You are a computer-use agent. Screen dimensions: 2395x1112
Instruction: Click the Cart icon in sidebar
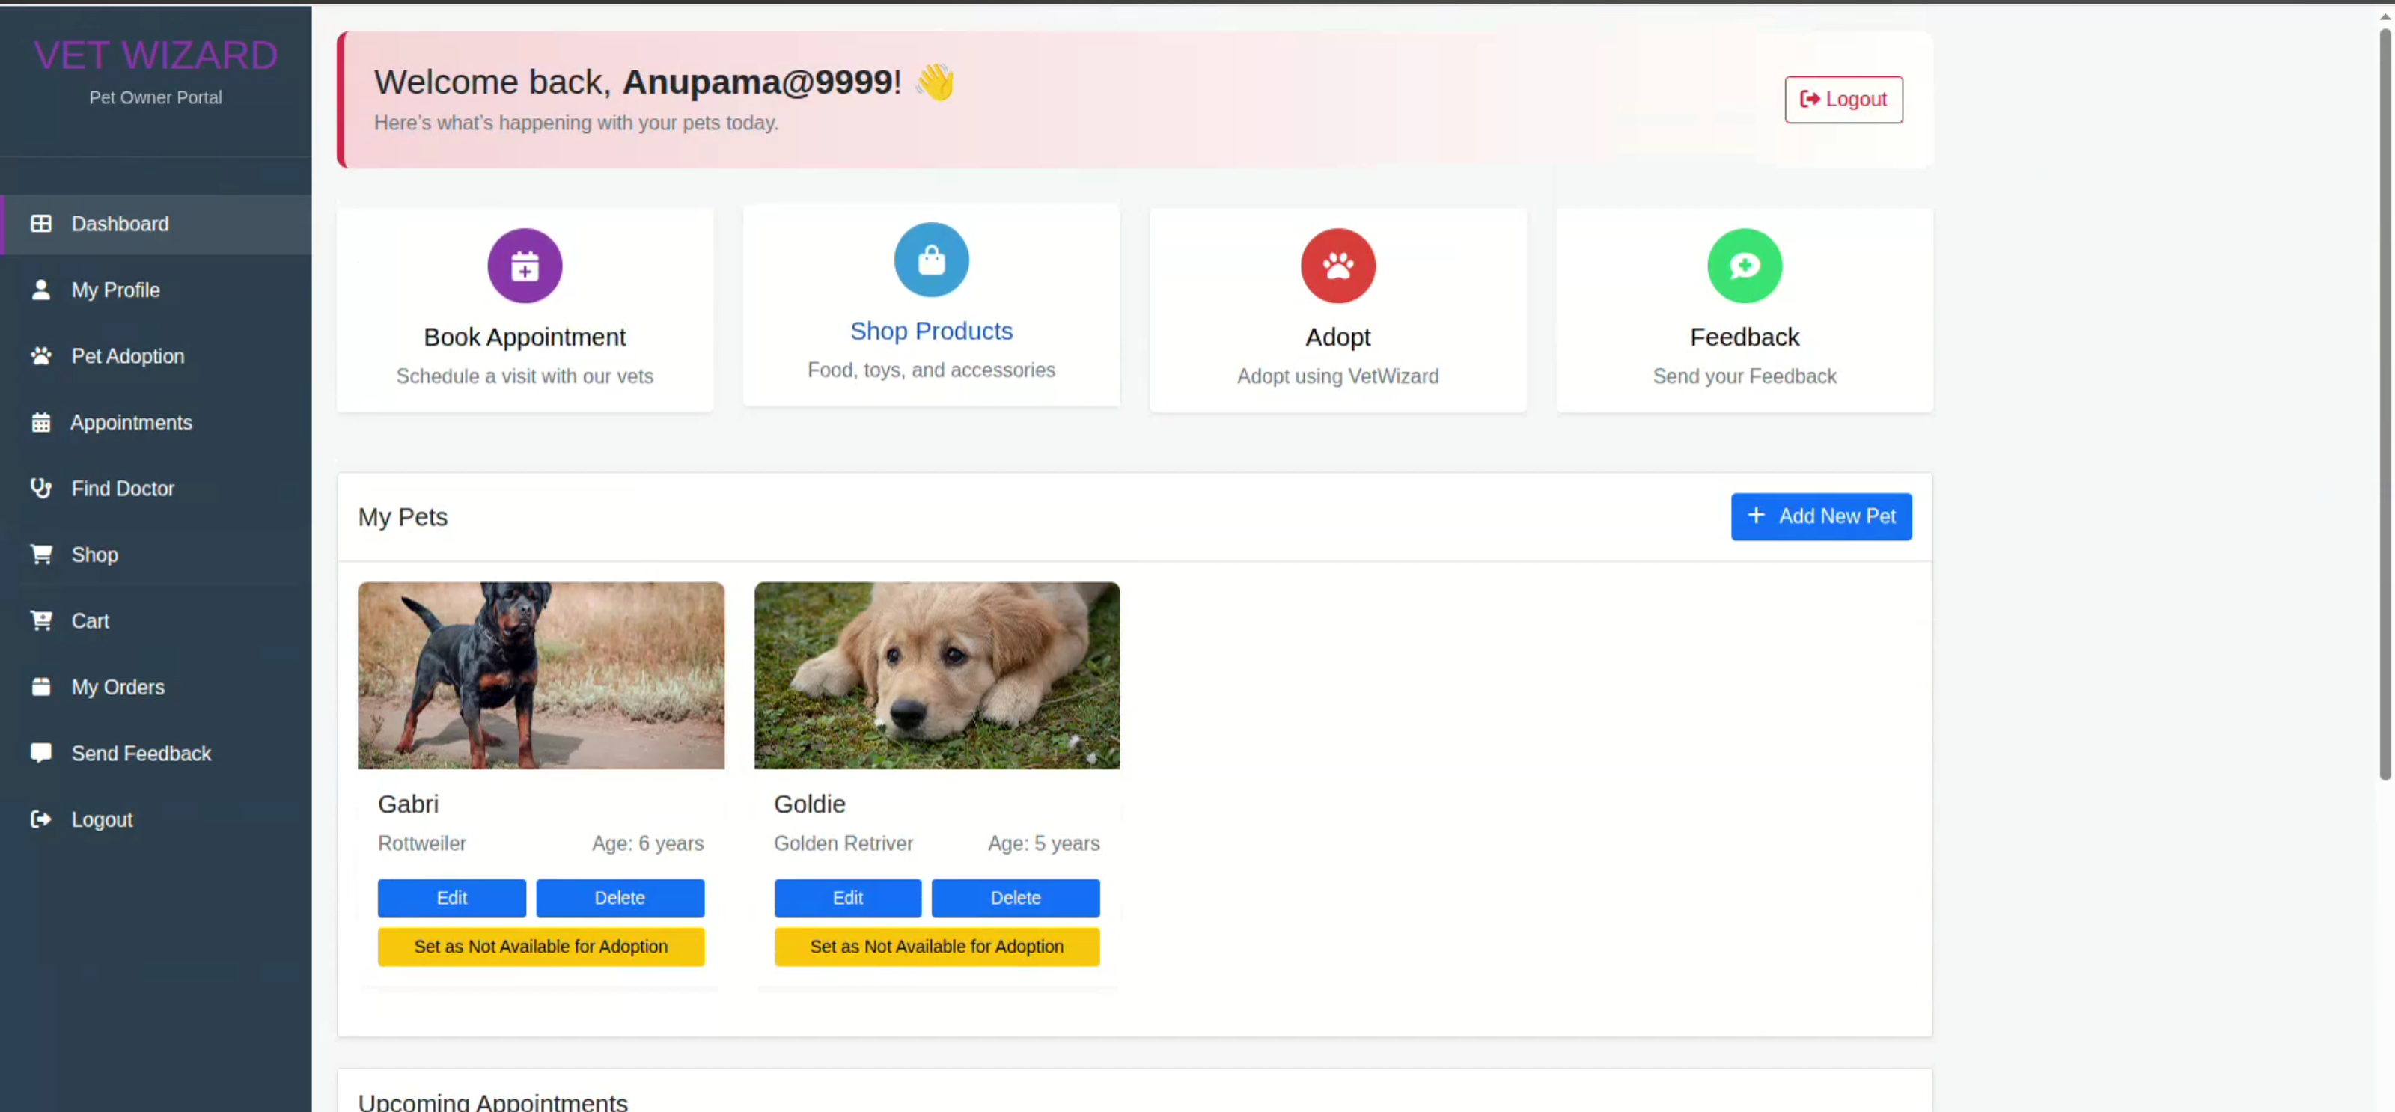(41, 620)
